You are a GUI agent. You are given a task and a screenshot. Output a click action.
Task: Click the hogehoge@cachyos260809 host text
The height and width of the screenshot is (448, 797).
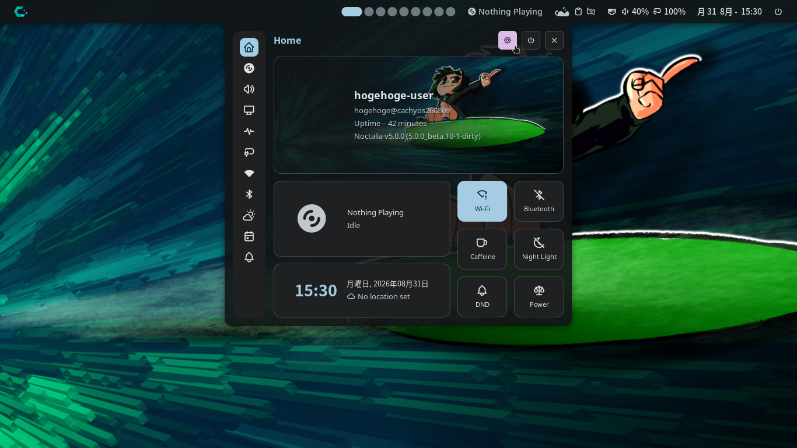point(402,110)
